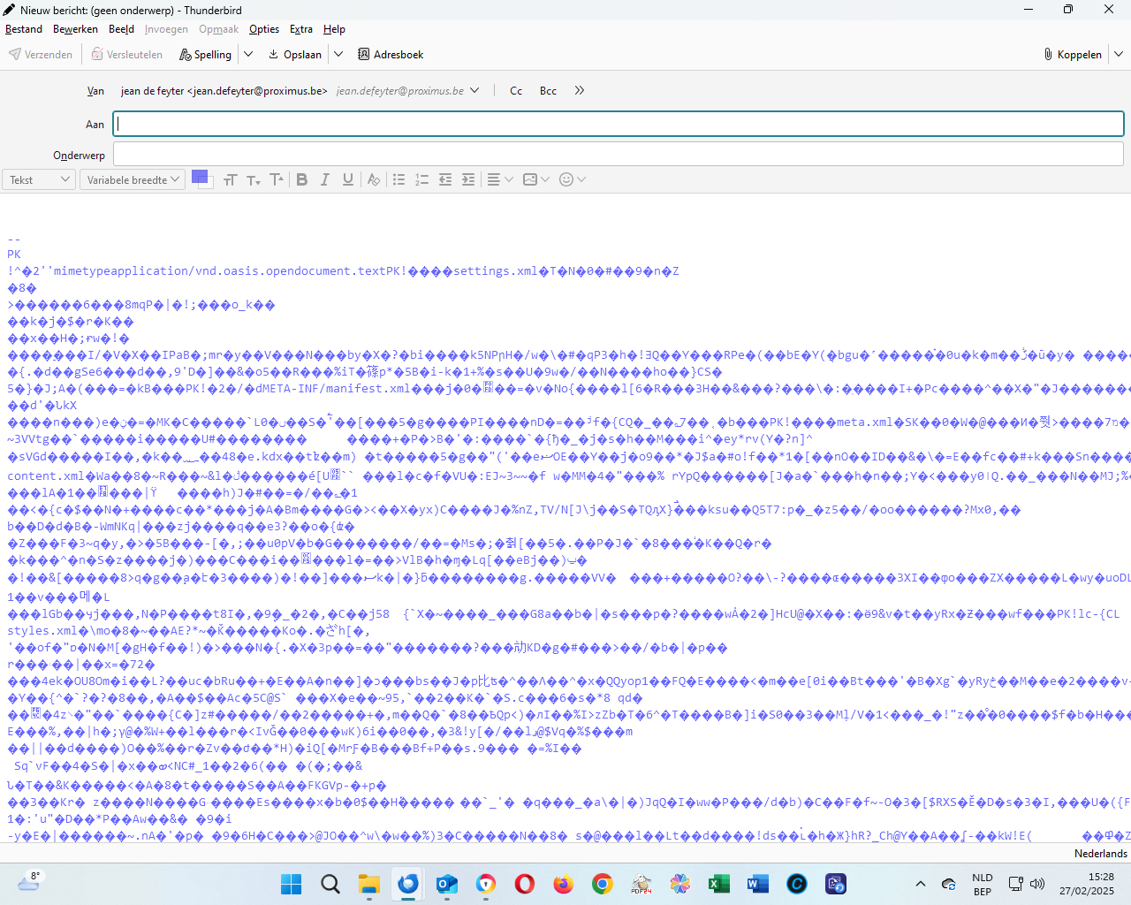Toggle bold formatting

tap(302, 179)
